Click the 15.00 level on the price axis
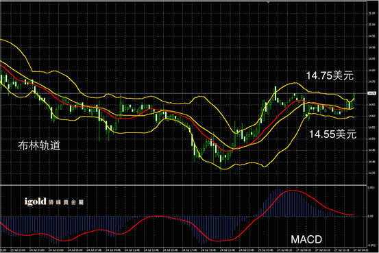Image resolution: width=379 pixels, height=253 pixels. 371,25
